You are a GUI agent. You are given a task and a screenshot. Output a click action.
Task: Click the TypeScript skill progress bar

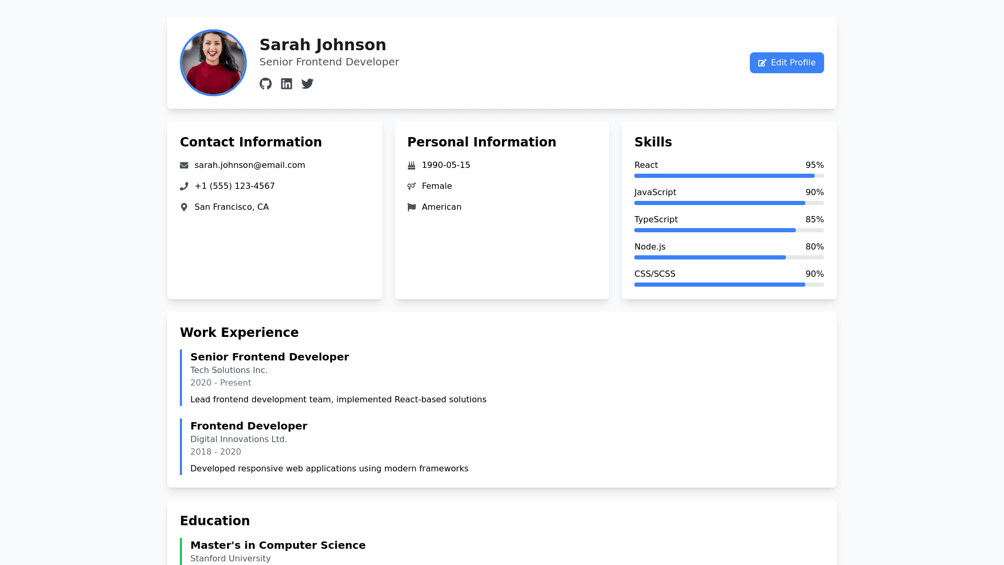(x=728, y=230)
